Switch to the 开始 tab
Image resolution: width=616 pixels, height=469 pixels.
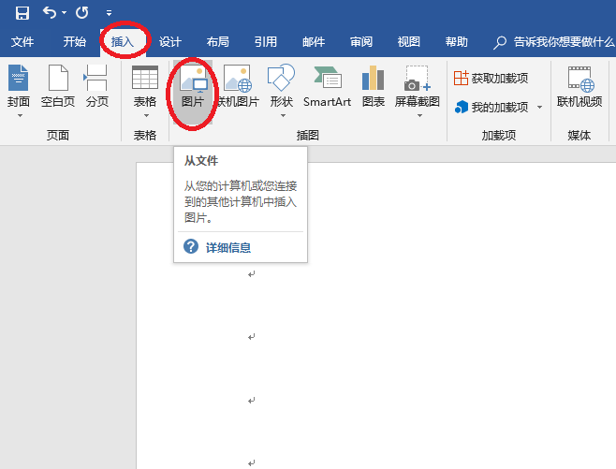pyautogui.click(x=74, y=41)
